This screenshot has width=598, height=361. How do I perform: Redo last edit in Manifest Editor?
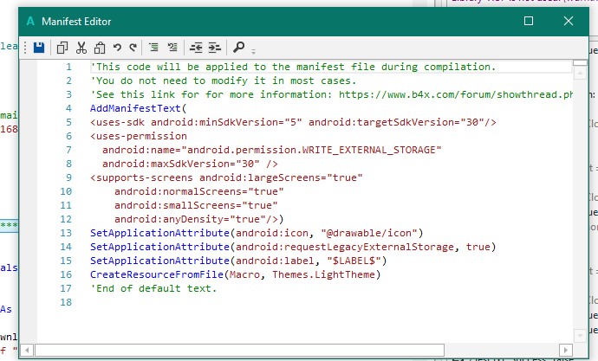coord(133,48)
